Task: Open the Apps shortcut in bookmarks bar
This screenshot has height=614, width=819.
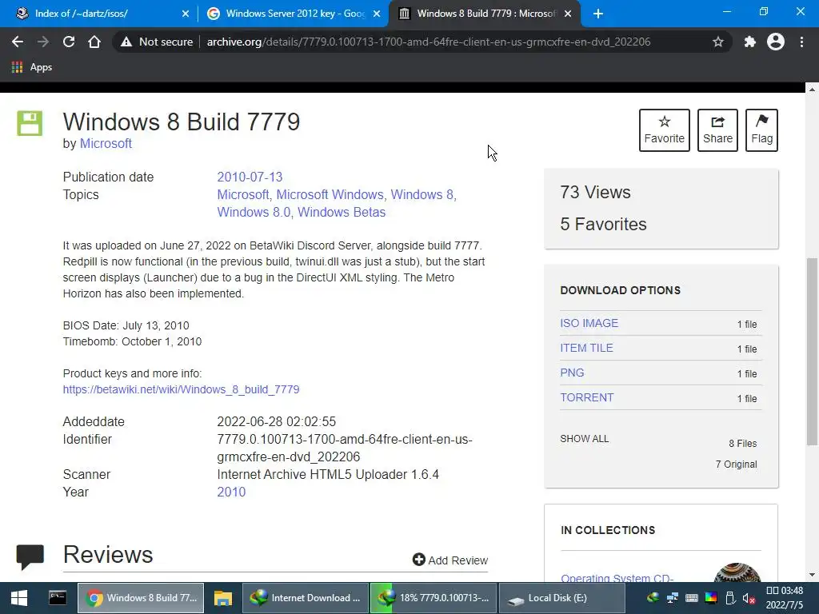Action: click(32, 67)
